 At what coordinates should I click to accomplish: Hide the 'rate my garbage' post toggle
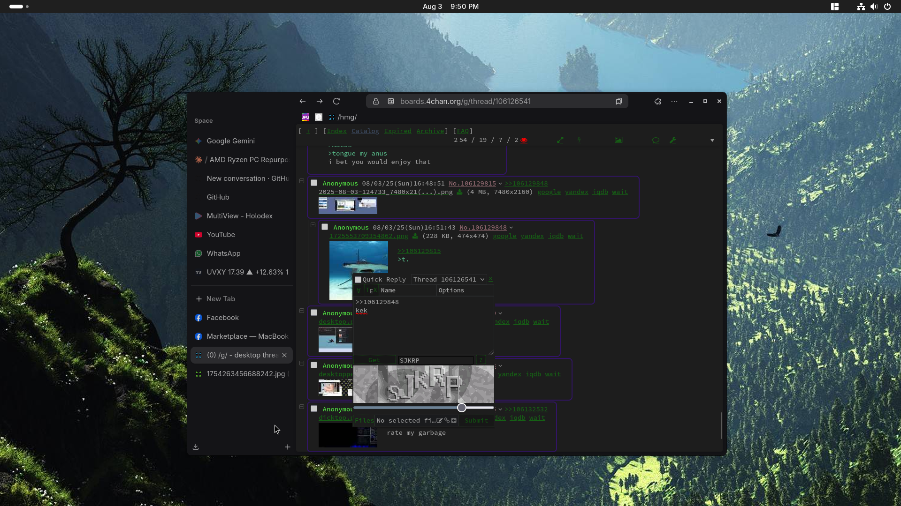click(x=302, y=407)
